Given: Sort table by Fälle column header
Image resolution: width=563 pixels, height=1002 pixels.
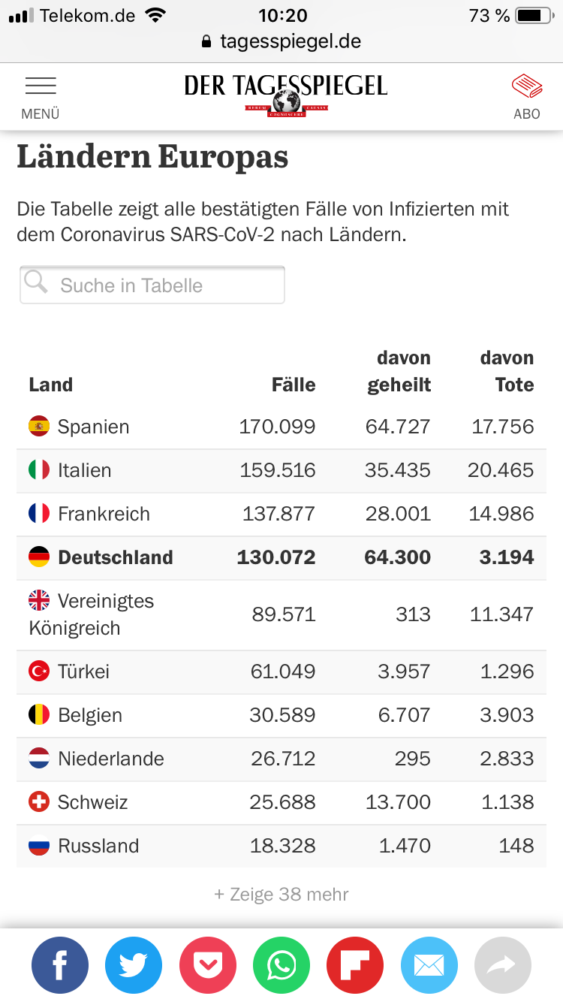Looking at the screenshot, I should click(294, 385).
